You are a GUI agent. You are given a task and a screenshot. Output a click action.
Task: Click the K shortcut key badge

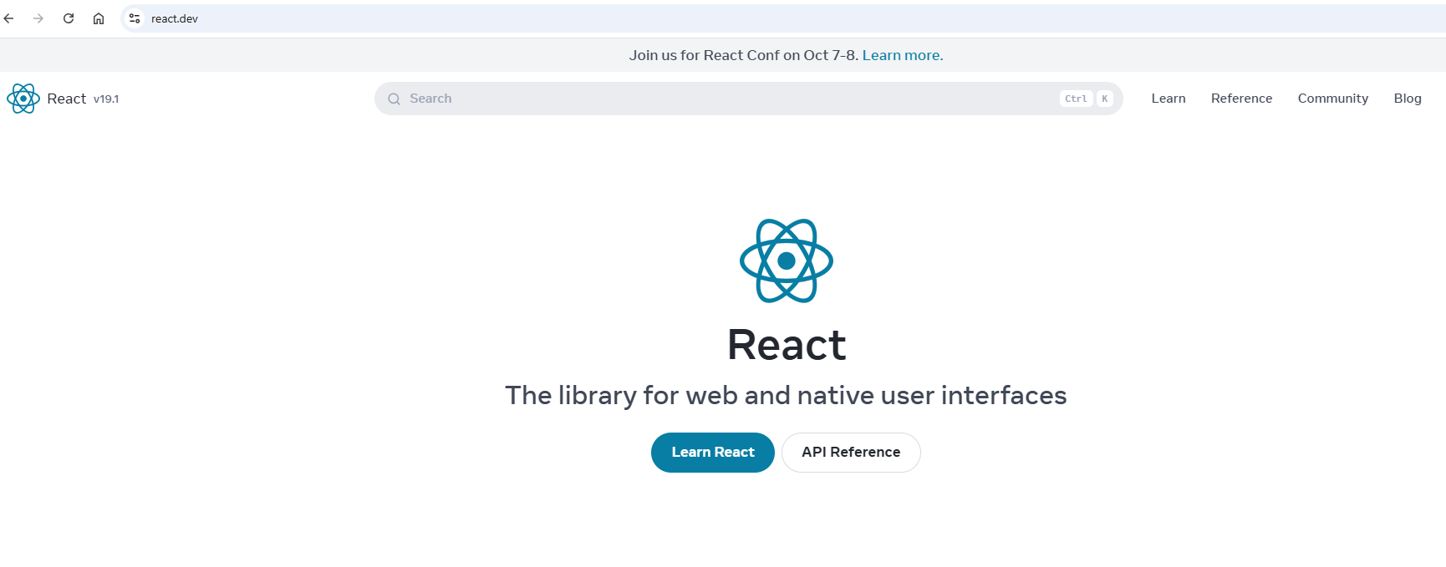point(1104,99)
